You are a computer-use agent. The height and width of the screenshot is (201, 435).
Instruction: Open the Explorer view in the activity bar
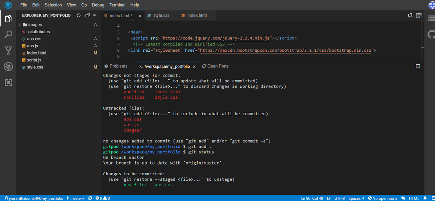(8, 18)
